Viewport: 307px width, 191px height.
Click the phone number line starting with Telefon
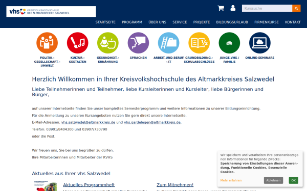(70, 129)
